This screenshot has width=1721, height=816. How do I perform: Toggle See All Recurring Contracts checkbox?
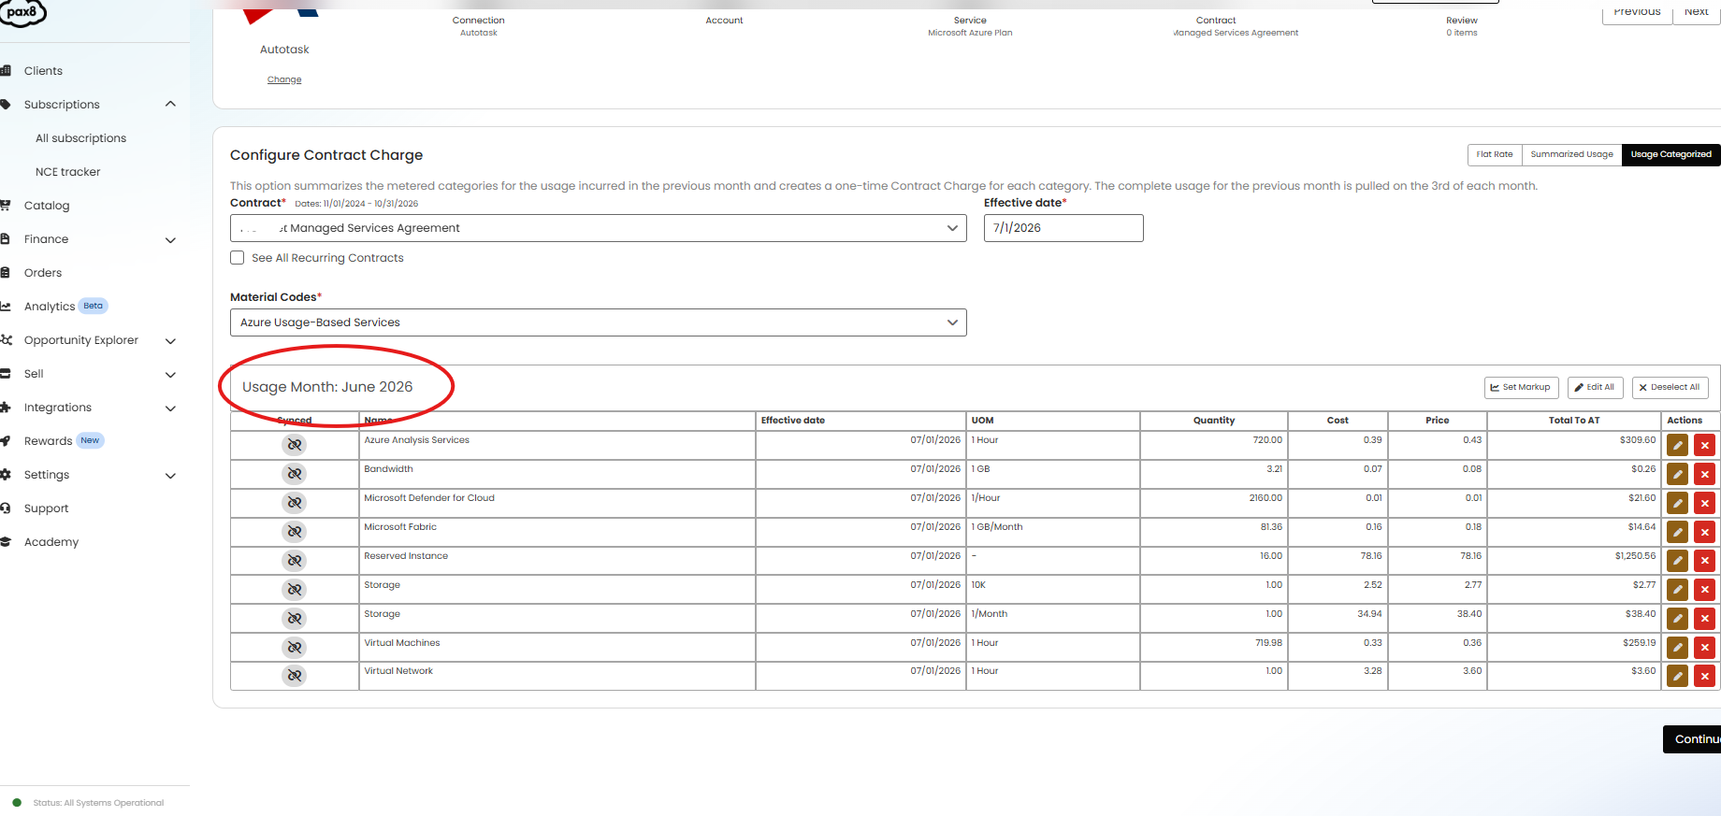point(238,258)
